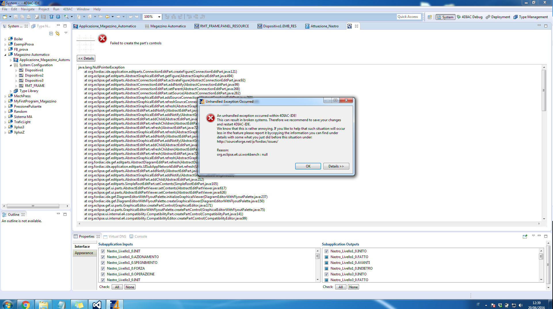
Task: Click the volume icon in system tray
Action: (x=520, y=305)
